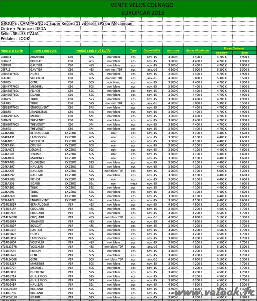257x301 pixels.
Task: Click JEANDEZBOZ name cell
Action: (x=39, y=112)
